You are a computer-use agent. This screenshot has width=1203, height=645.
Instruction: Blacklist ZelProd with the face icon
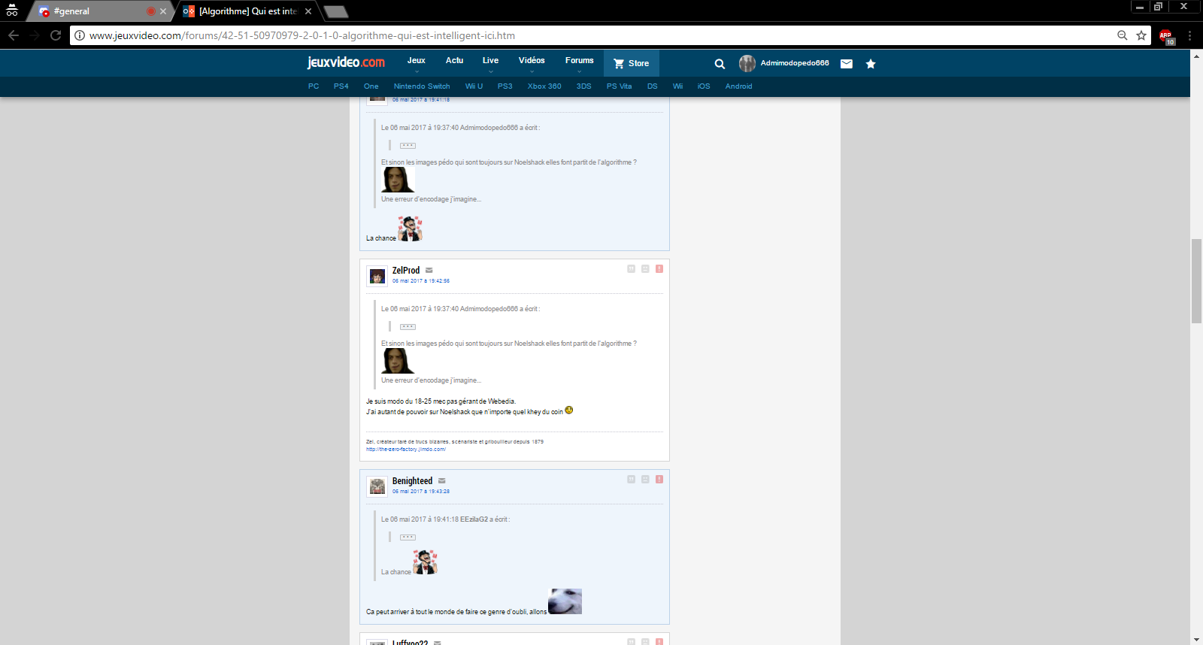pyautogui.click(x=645, y=268)
